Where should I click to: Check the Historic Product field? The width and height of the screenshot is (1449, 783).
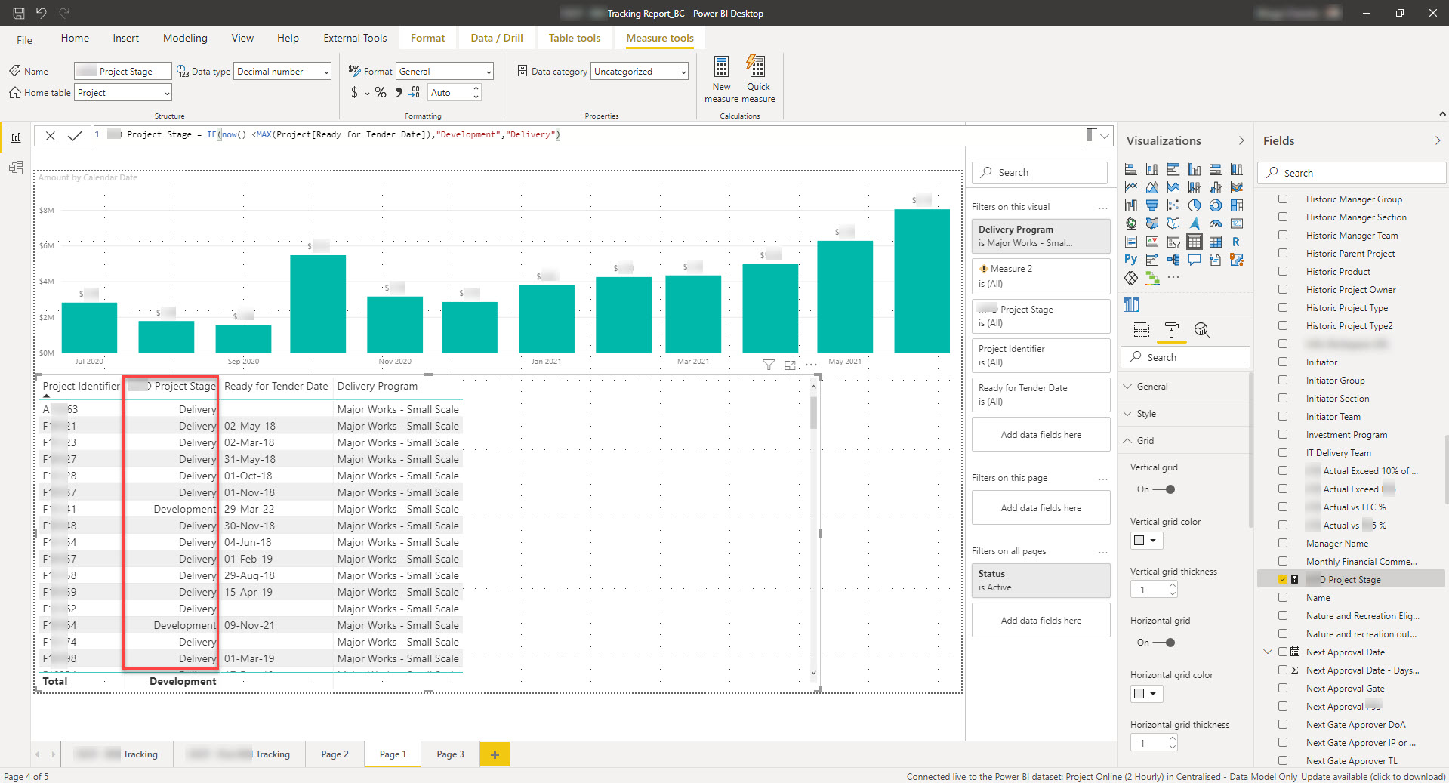1283,271
